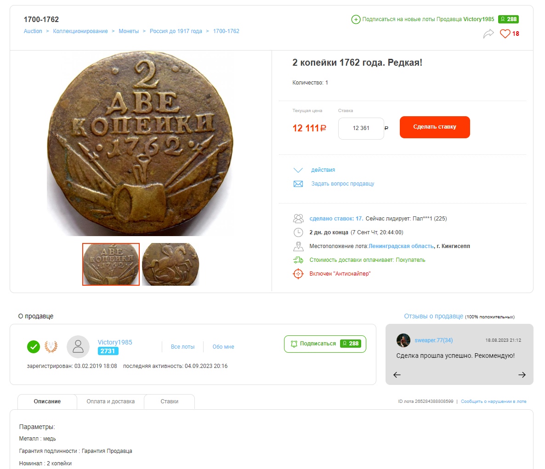
Task: Open the 'Оплата и доставка' tab
Action: [111, 401]
